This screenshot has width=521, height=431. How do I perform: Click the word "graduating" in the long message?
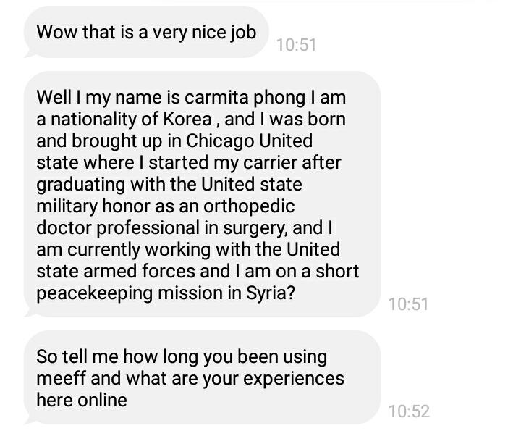click(x=81, y=185)
